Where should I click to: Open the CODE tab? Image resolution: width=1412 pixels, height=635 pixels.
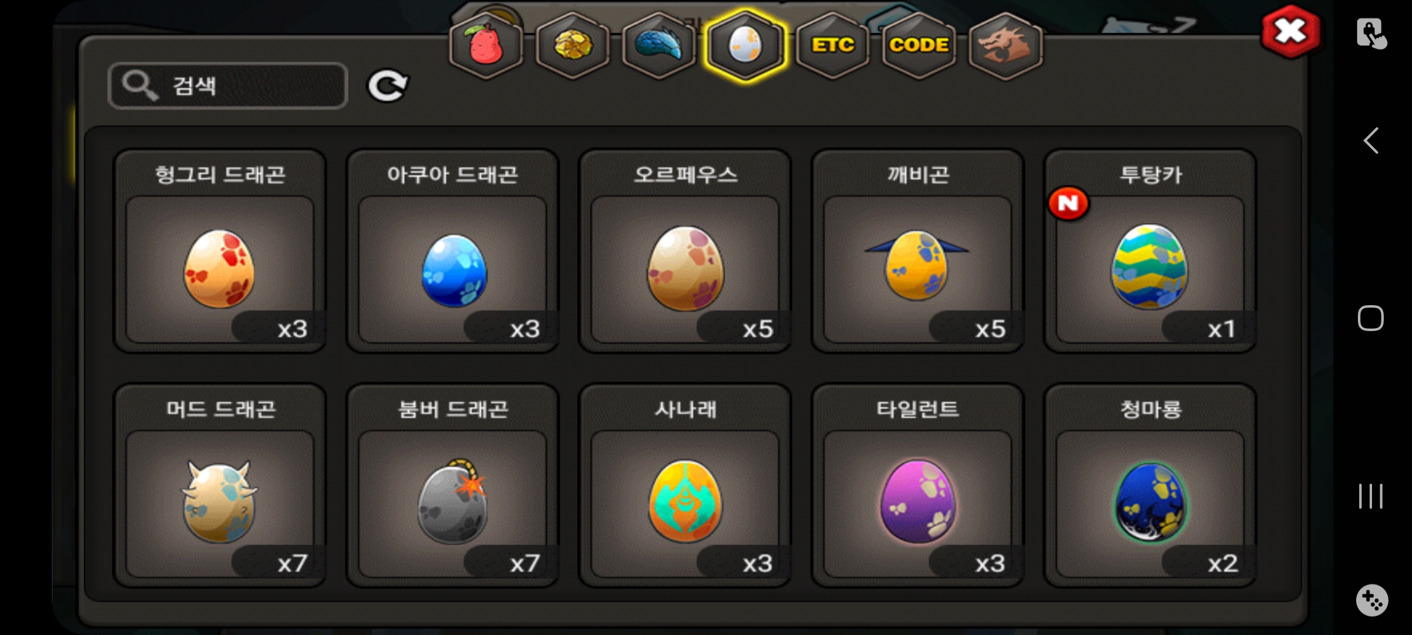click(x=919, y=45)
